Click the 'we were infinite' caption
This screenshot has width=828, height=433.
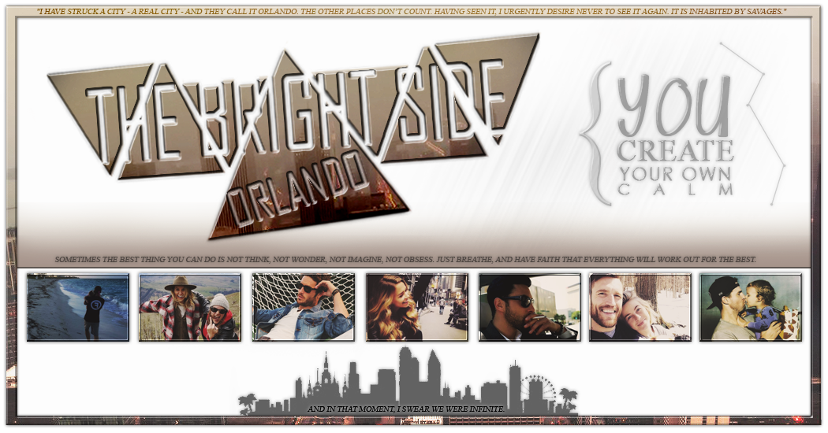[x=405, y=409]
